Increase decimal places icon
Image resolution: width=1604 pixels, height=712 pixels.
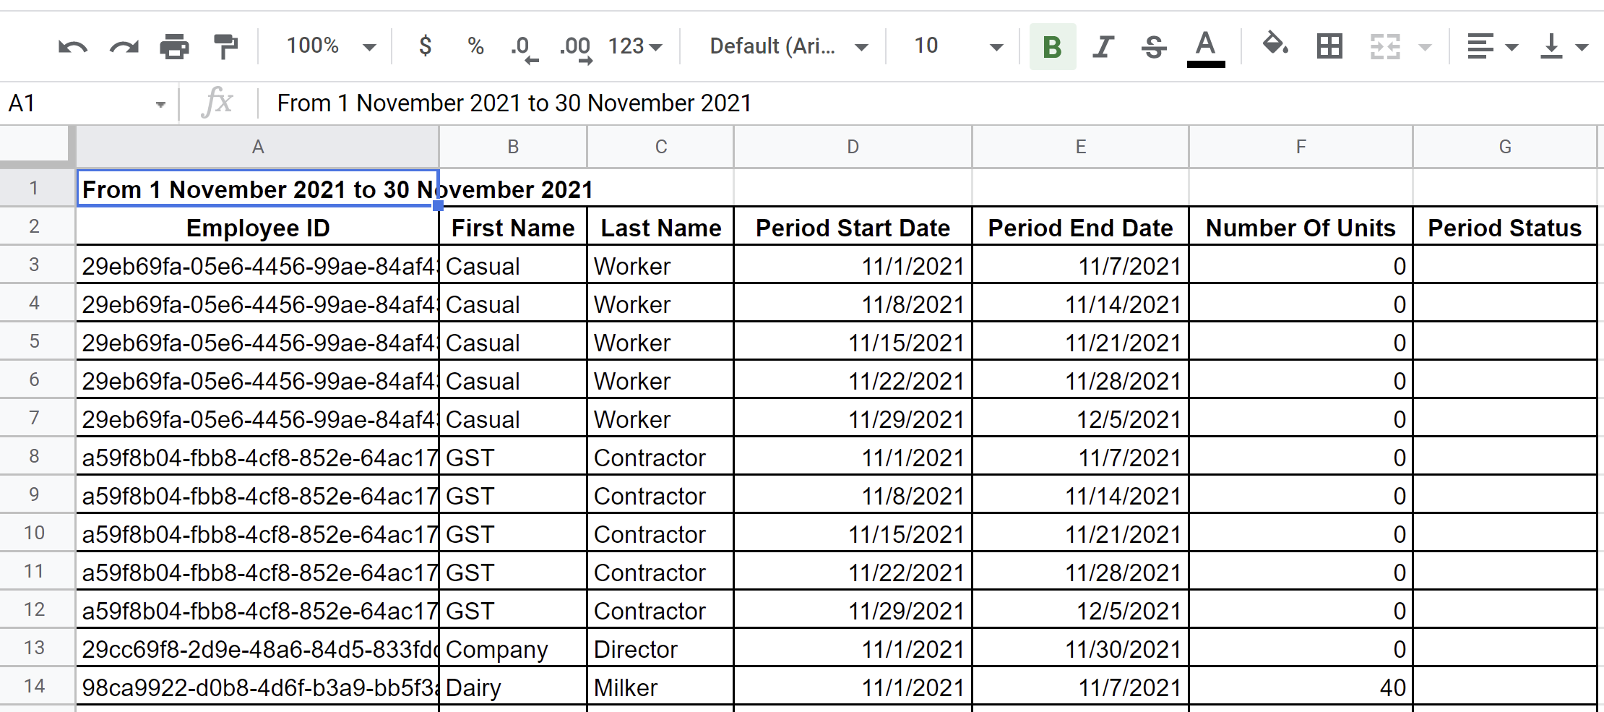pyautogui.click(x=576, y=48)
